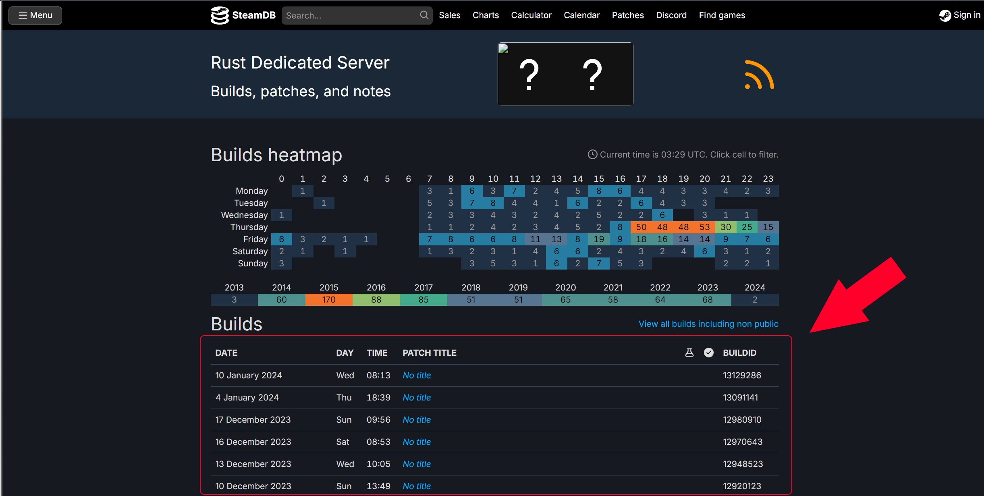Image resolution: width=984 pixels, height=496 pixels.
Task: Click the clock icon beside current time text
Action: point(592,154)
